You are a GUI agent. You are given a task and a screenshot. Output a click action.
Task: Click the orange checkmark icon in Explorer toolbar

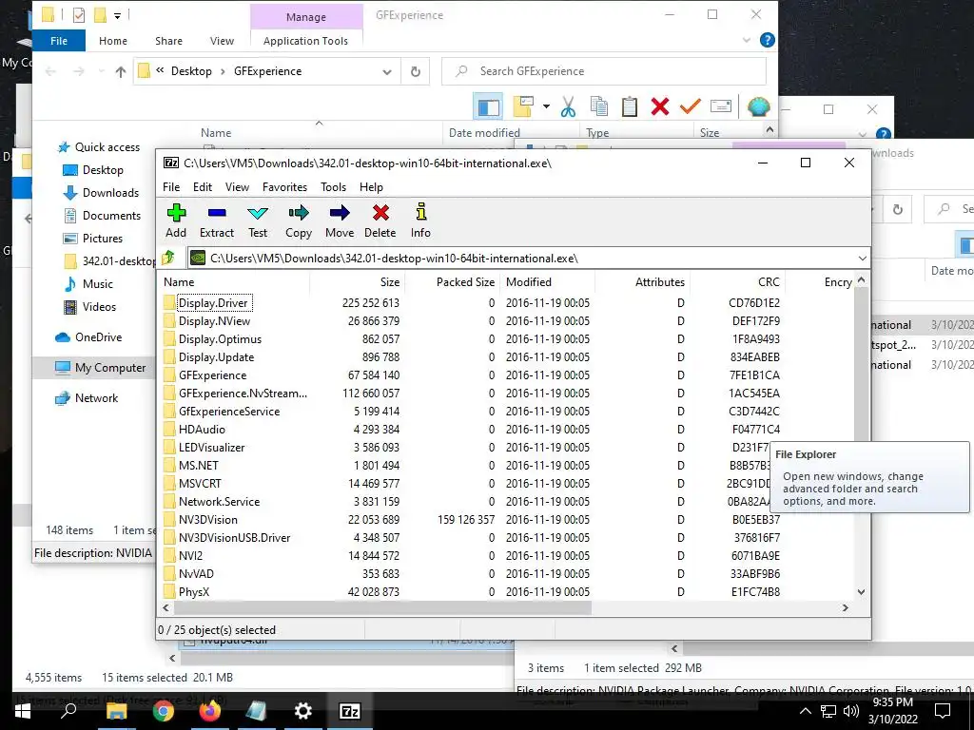[x=691, y=106]
